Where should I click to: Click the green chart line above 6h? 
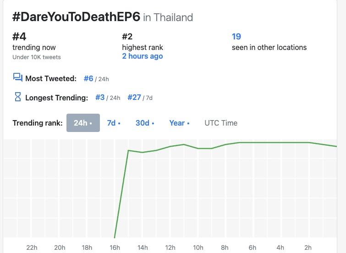[253, 143]
